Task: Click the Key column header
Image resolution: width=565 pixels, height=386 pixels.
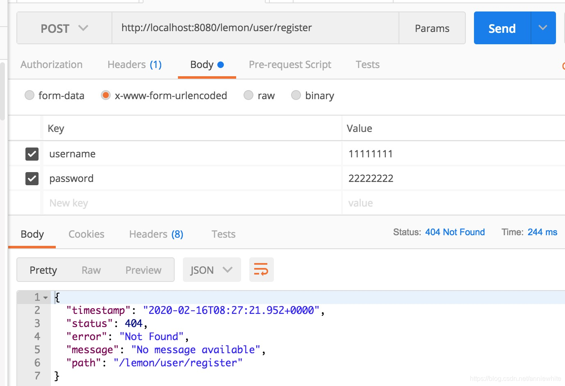Action: coord(56,129)
